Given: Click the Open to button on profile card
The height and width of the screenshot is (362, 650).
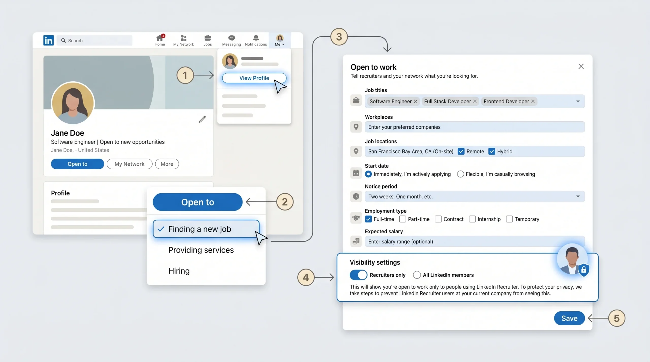Looking at the screenshot, I should click(x=77, y=164).
